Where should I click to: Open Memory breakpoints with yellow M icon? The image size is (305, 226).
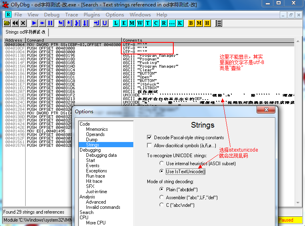[199, 23]
